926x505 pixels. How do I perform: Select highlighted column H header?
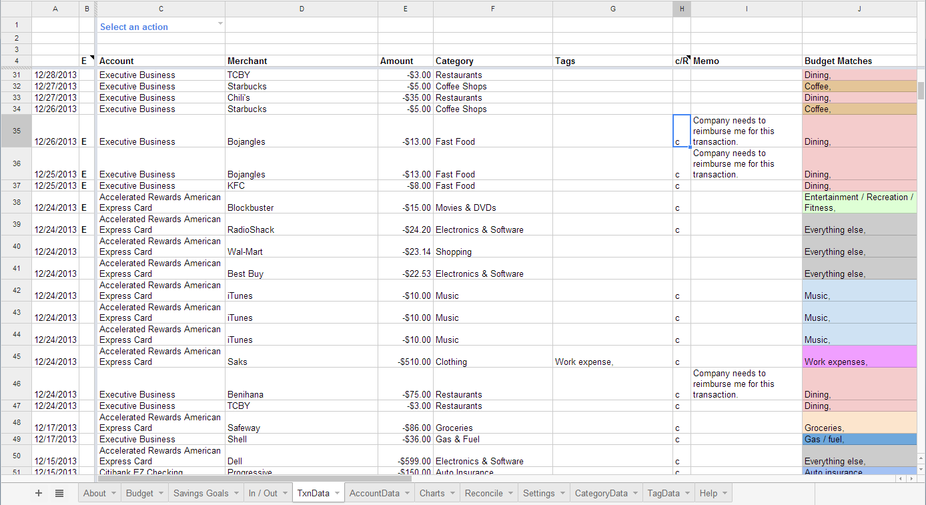coord(682,9)
